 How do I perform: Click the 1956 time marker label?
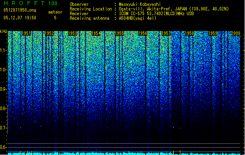tap(143, 33)
